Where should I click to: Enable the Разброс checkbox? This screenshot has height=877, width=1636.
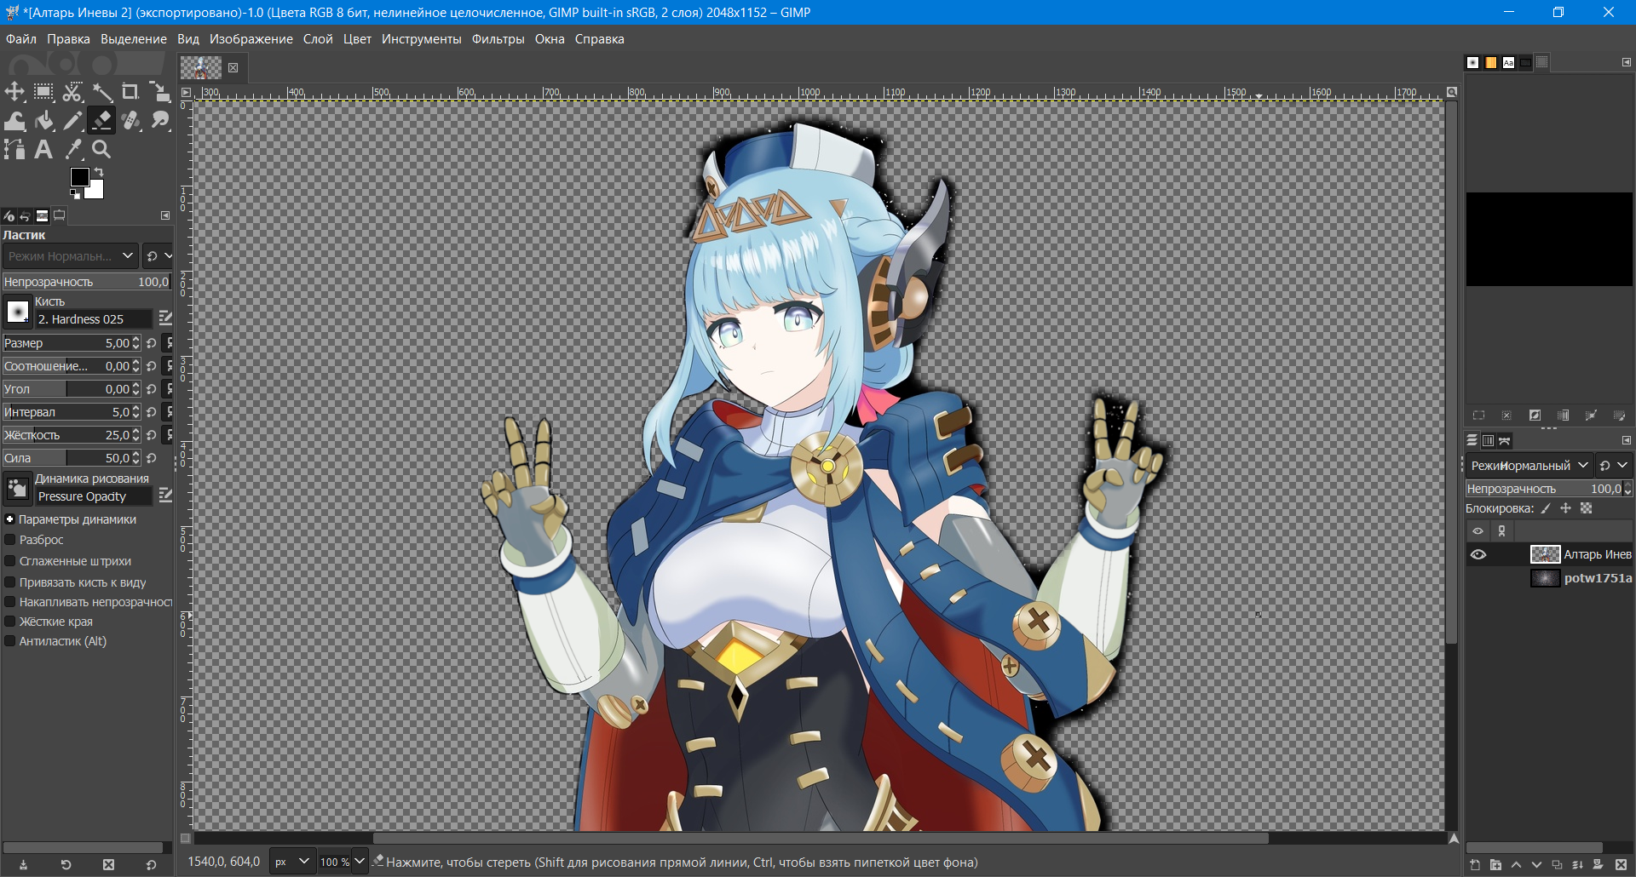point(10,540)
